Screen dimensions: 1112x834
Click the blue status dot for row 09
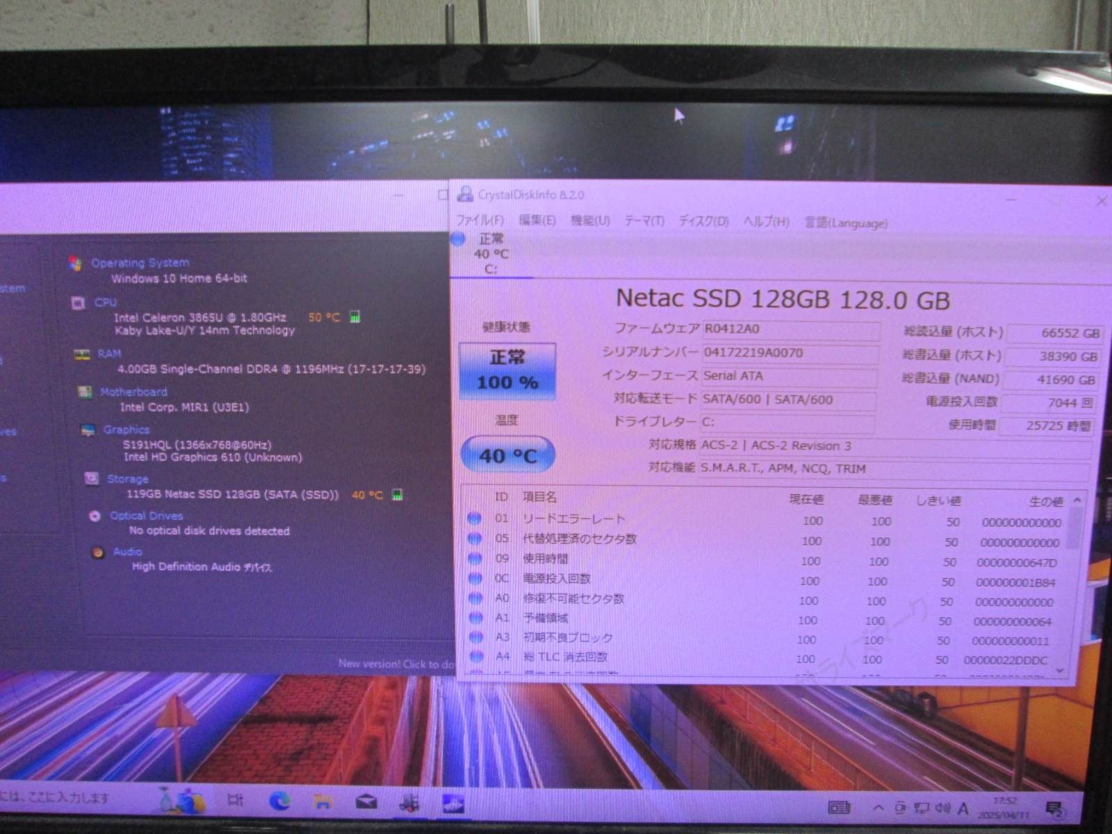(475, 558)
